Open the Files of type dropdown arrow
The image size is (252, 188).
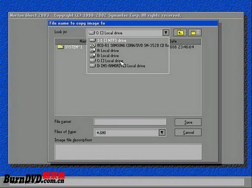162,133
